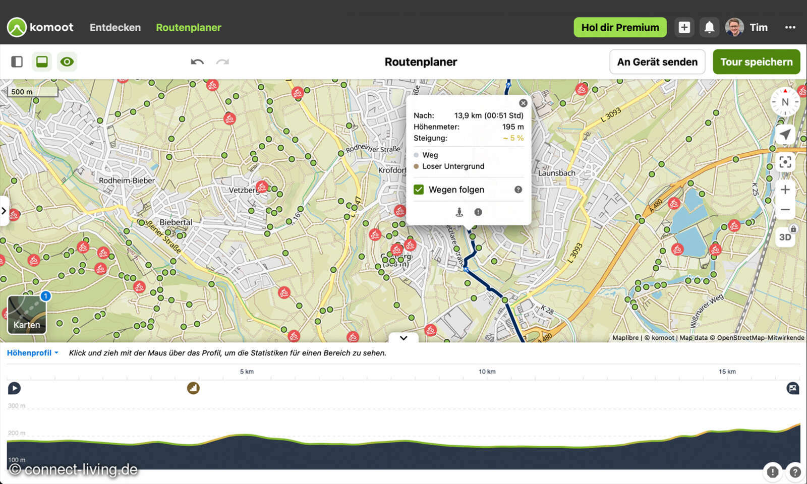Image resolution: width=807 pixels, height=484 pixels.
Task: Uncheck the Wegen folgen checkbox
Action: (419, 189)
